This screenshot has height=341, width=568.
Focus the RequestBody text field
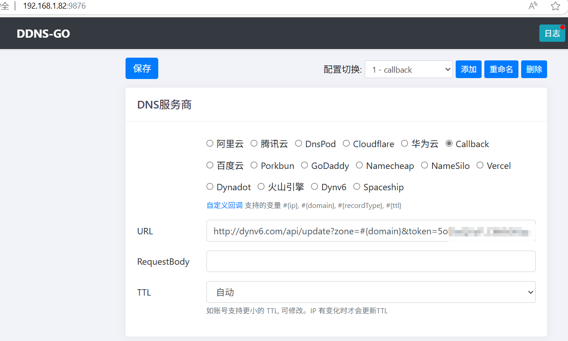[371, 262]
